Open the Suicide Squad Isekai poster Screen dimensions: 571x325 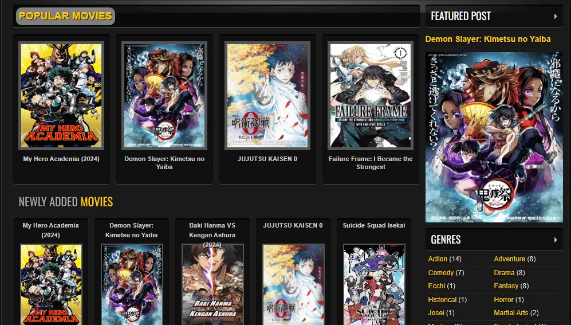374,284
